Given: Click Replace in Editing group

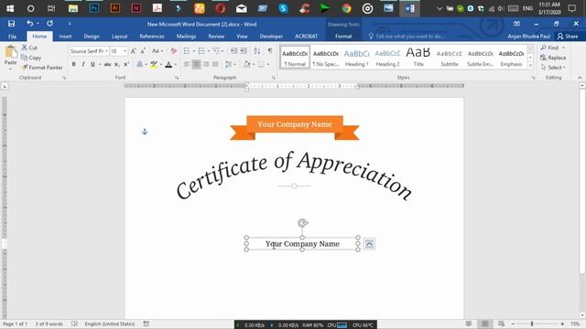Looking at the screenshot, I should pos(553,58).
